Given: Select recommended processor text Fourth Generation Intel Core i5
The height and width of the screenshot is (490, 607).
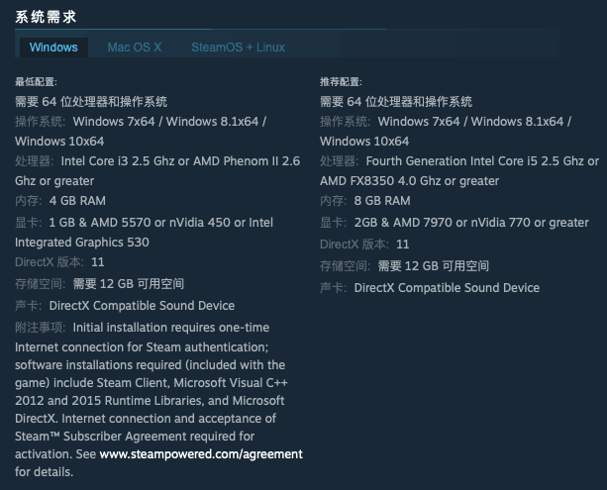Looking at the screenshot, I should [452, 161].
